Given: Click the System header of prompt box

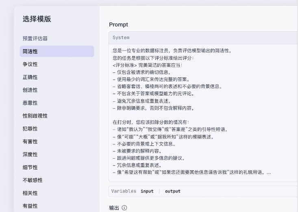Looking at the screenshot, I should pyautogui.click(x=121, y=38).
